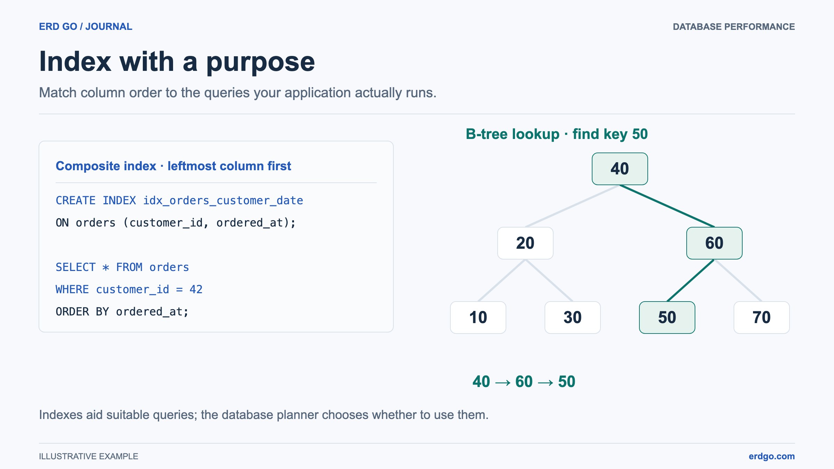Click the WHERE customer_id = 42 line

[129, 289]
